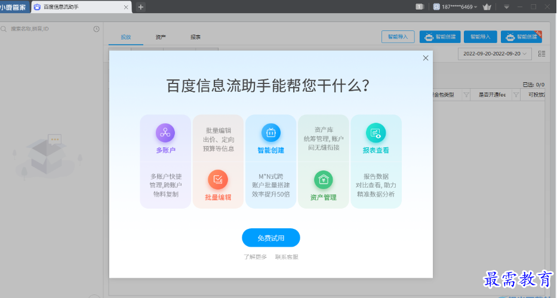
Task: Click the 是否开通fee column header
Action: tap(492, 95)
